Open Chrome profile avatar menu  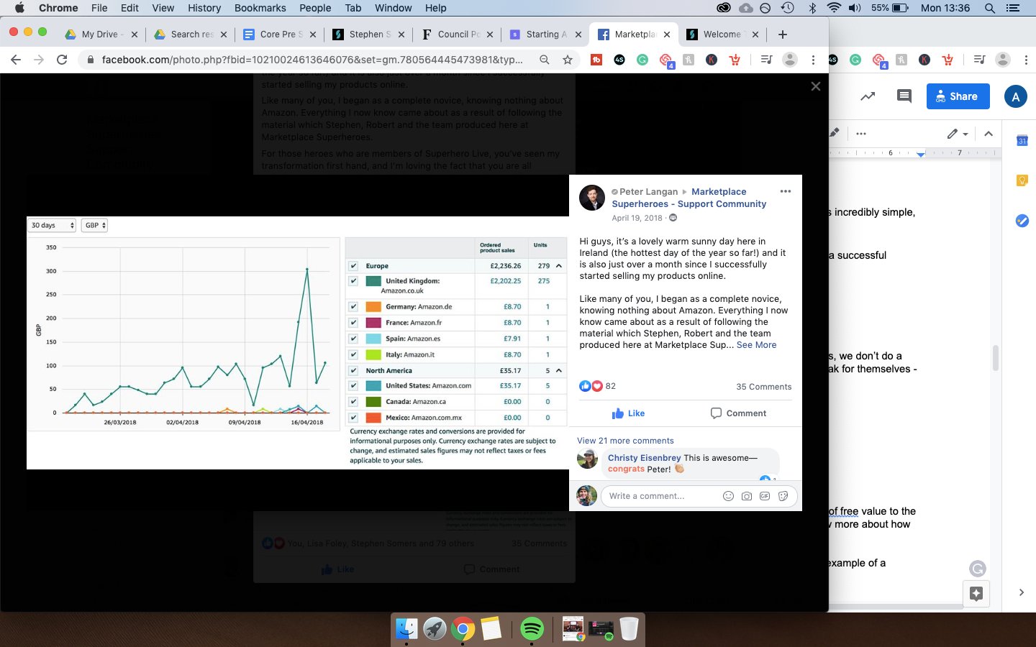click(x=790, y=60)
